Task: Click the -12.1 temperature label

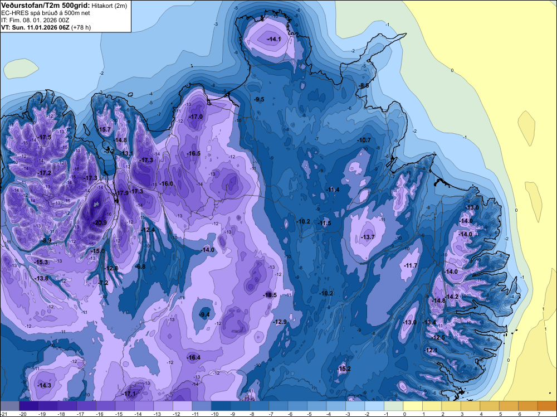Action: coord(431,350)
